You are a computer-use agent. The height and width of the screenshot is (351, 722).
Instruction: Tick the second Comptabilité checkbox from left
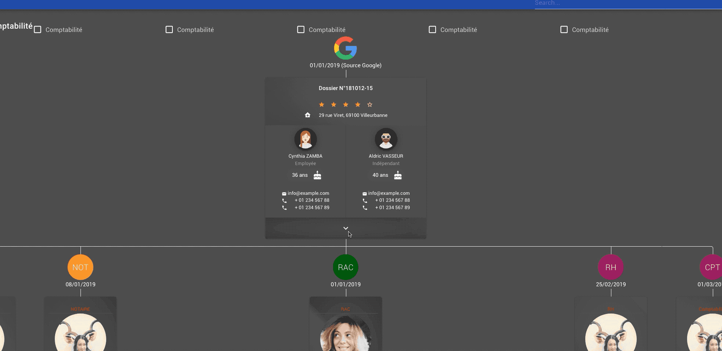[x=169, y=29]
